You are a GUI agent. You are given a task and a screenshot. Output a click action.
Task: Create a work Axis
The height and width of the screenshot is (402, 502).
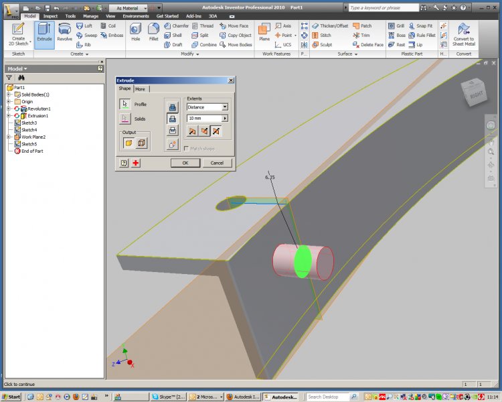tap(283, 25)
